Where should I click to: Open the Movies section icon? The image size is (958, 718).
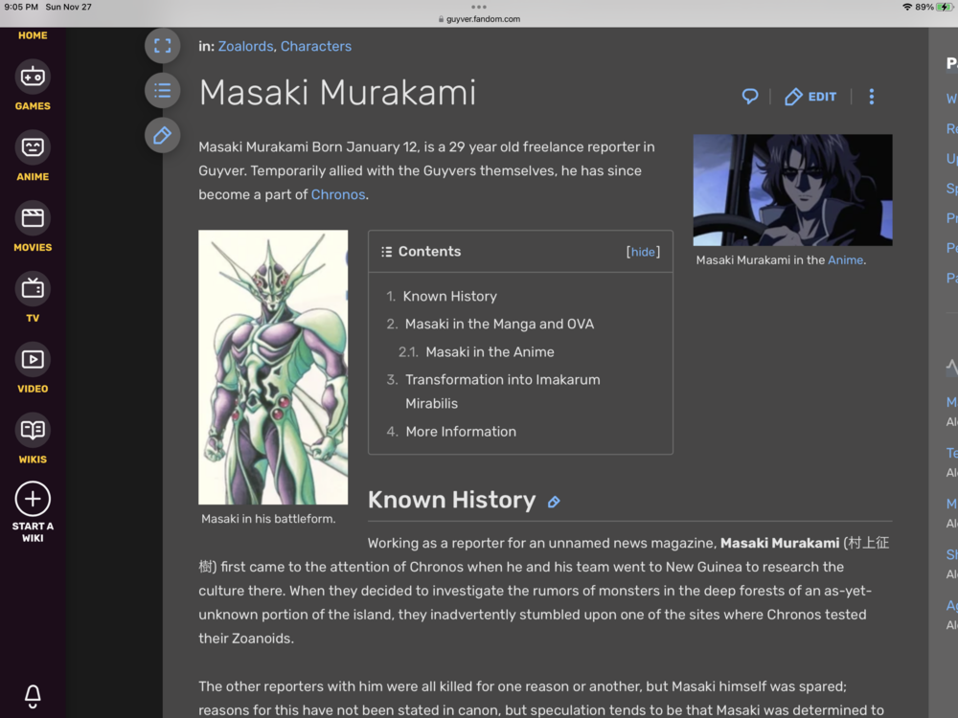click(33, 218)
